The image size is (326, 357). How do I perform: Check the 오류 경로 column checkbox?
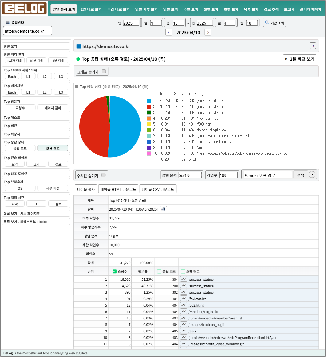pos(183,271)
